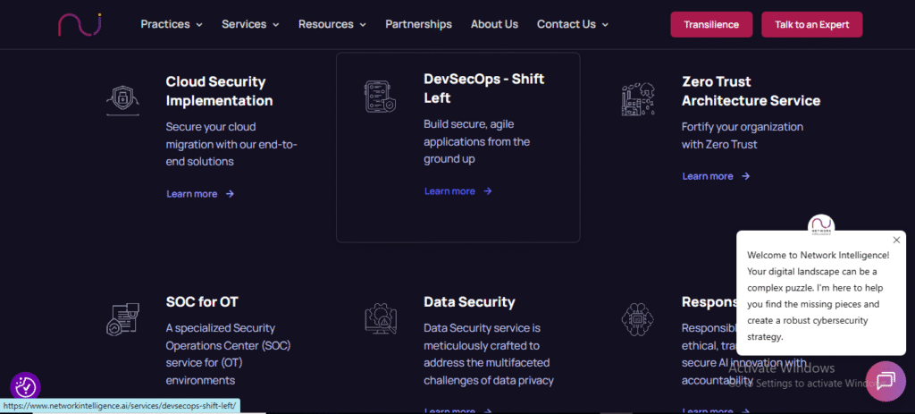Go to the Partnerships page
This screenshot has width=915, height=414.
(x=418, y=24)
